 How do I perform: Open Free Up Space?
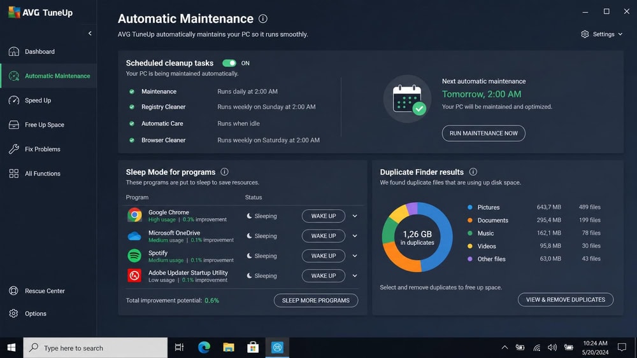coord(45,125)
